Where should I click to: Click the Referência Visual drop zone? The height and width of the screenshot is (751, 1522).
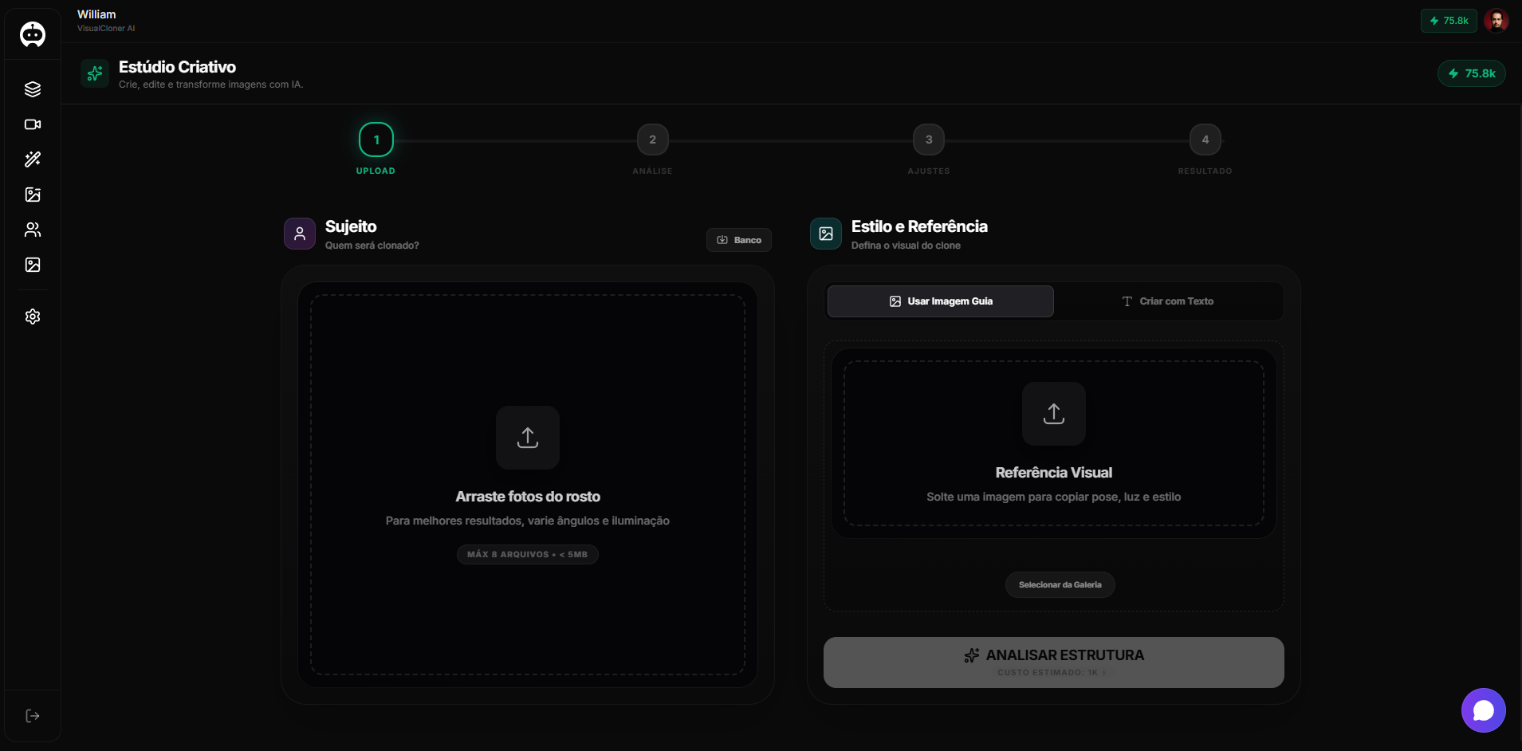tap(1053, 443)
